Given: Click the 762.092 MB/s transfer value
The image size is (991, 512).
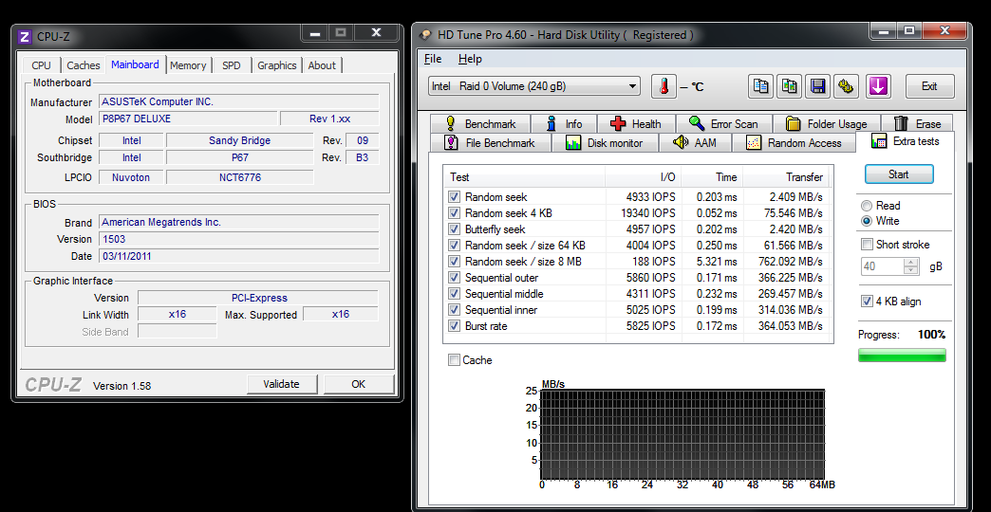Looking at the screenshot, I should pos(791,262).
